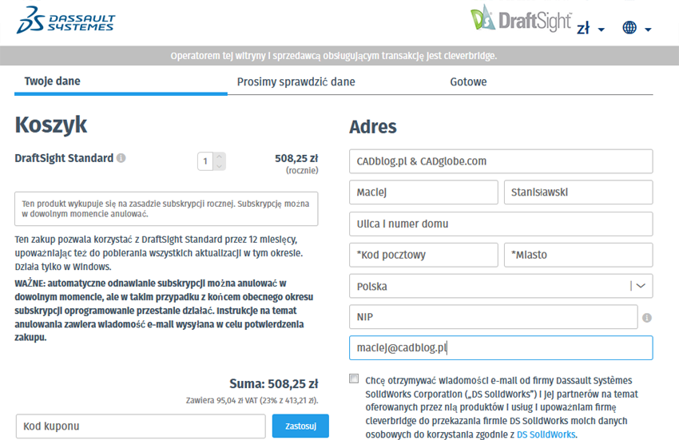Click the email field maciej@cadblog.pl
This screenshot has height=440, width=679.
click(x=501, y=347)
